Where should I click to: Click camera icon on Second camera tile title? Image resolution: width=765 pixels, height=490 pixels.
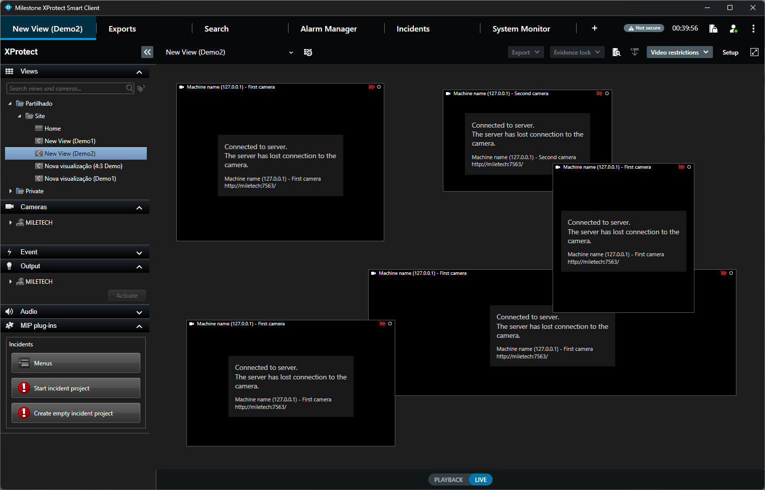(448, 94)
